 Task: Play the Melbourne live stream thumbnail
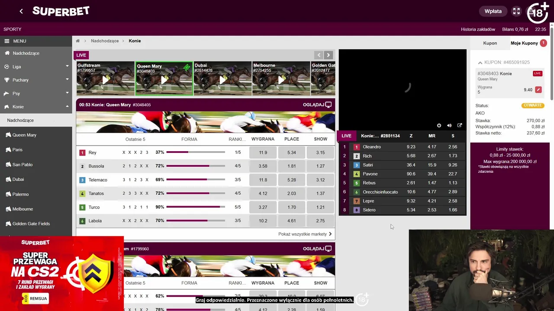tap(281, 78)
